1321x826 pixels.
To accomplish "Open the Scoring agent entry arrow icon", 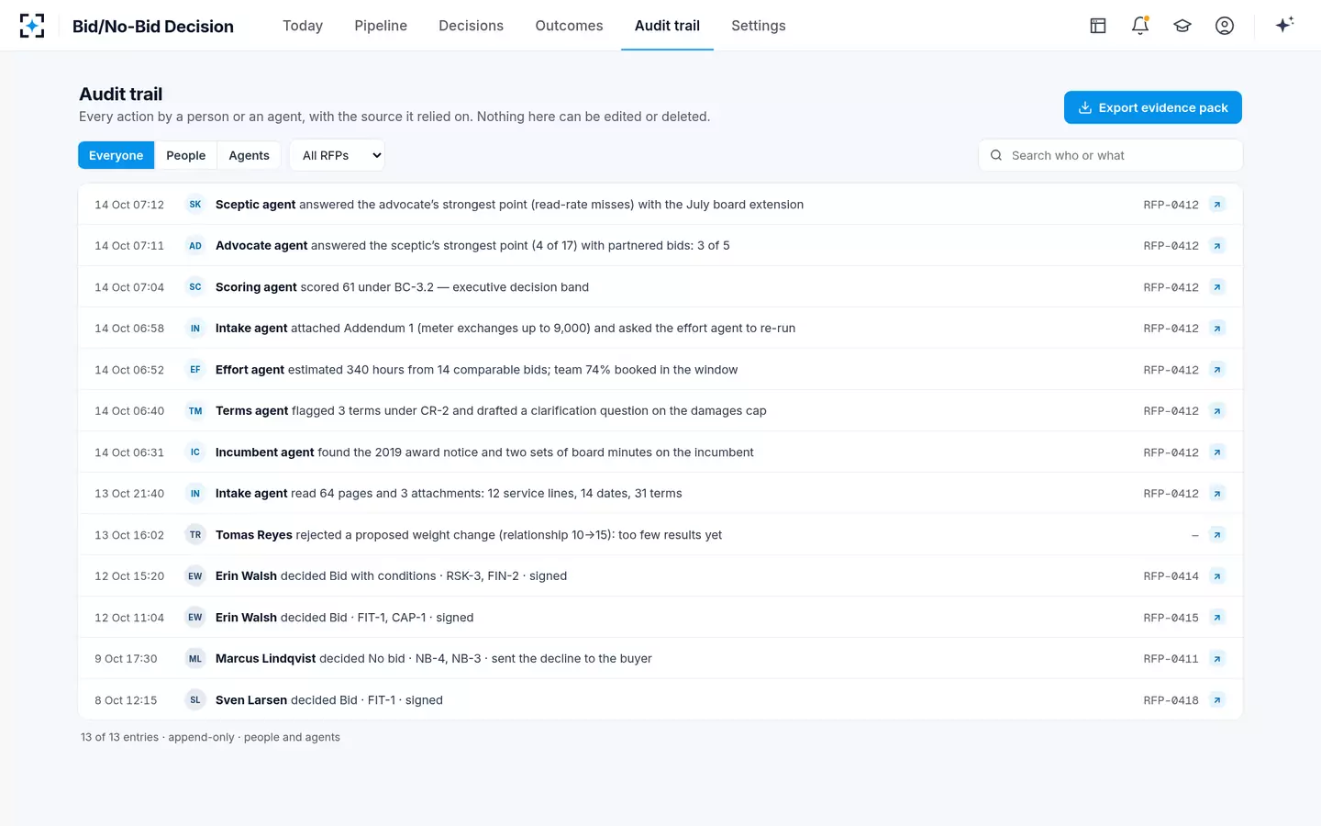I will tap(1217, 287).
